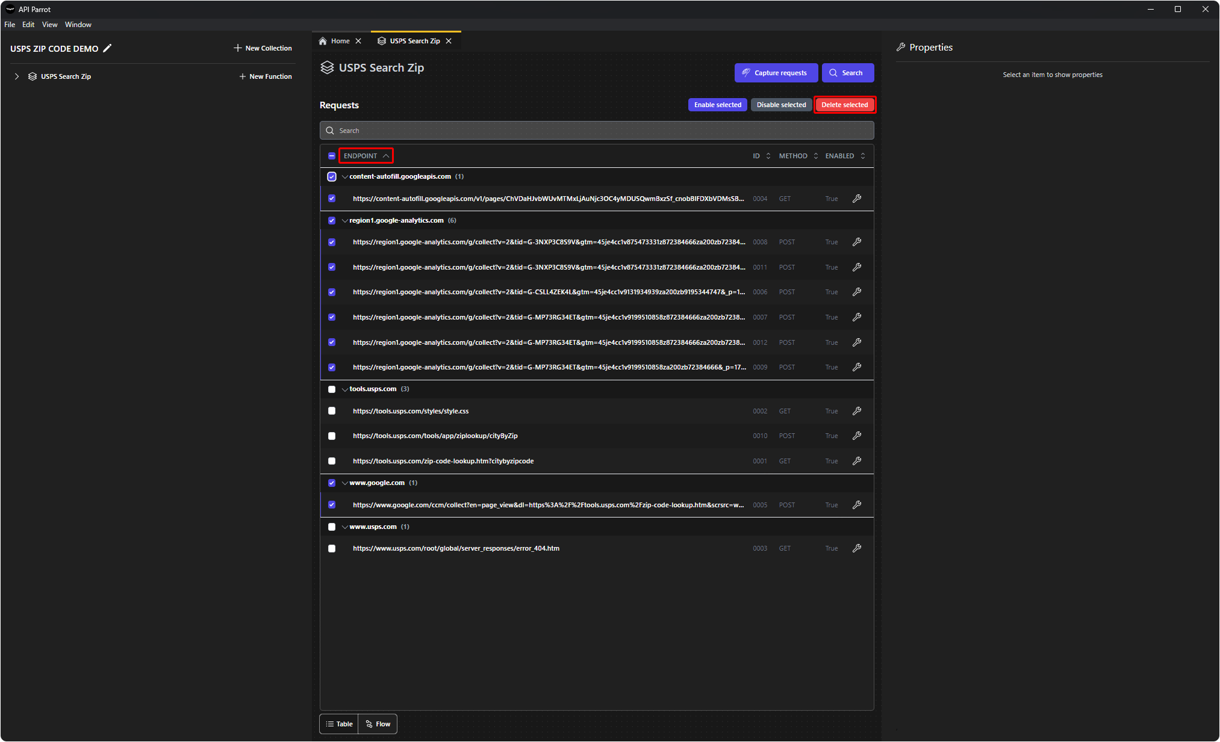Click the magnifier icon in the requests search box

[330, 131]
